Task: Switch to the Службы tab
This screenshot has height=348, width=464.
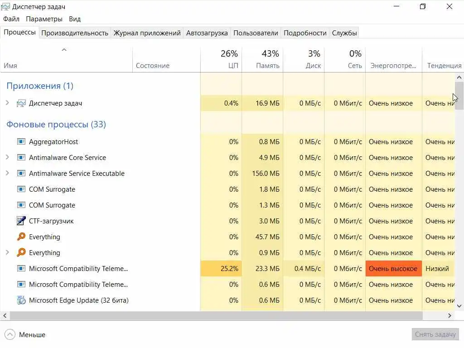Action: tap(344, 33)
